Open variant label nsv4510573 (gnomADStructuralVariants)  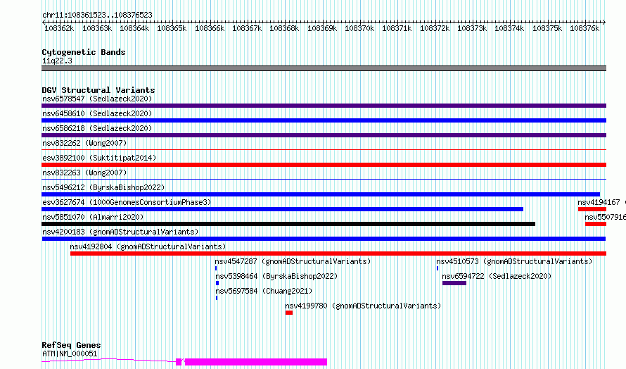[x=514, y=261]
